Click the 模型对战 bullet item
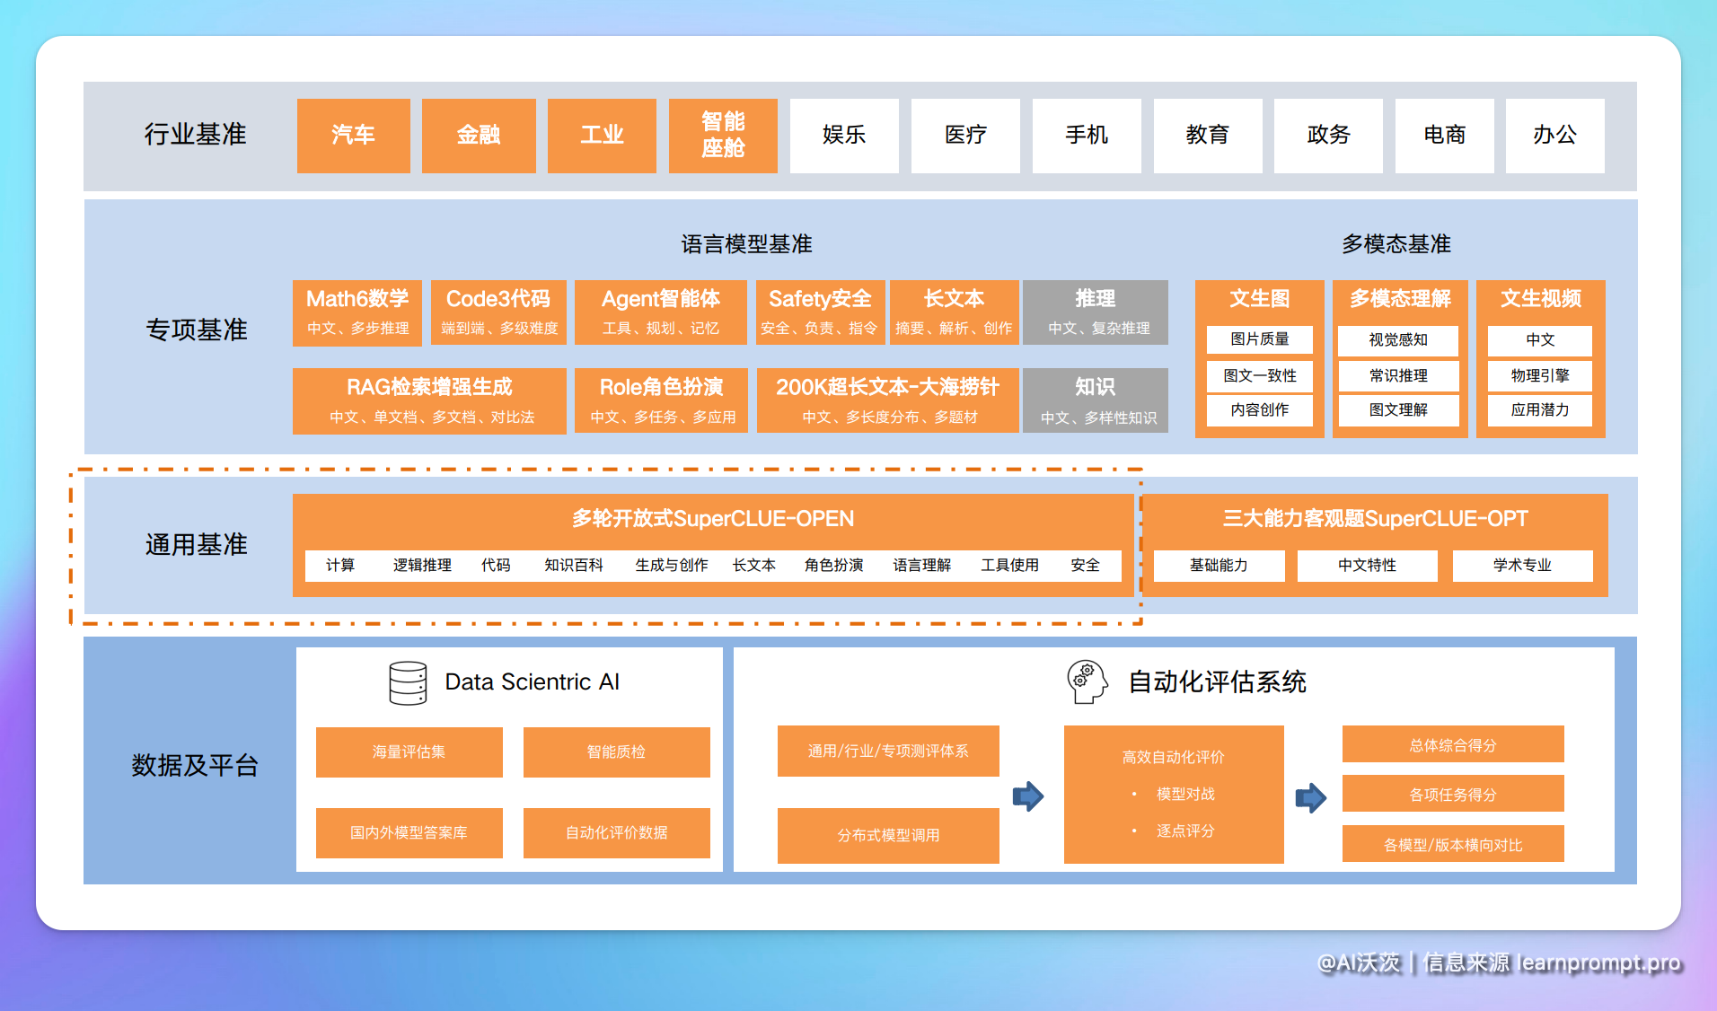Screen dimensions: 1717x1011 pyautogui.click(x=1185, y=795)
